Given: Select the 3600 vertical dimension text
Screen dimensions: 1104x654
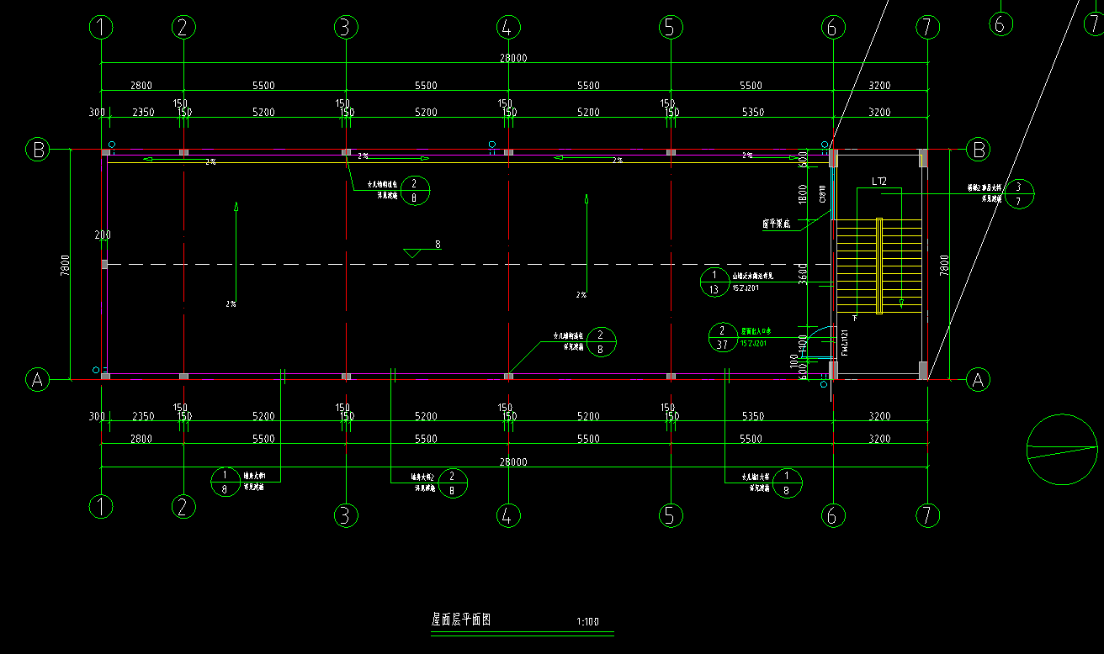Looking at the screenshot, I should click(x=803, y=274).
